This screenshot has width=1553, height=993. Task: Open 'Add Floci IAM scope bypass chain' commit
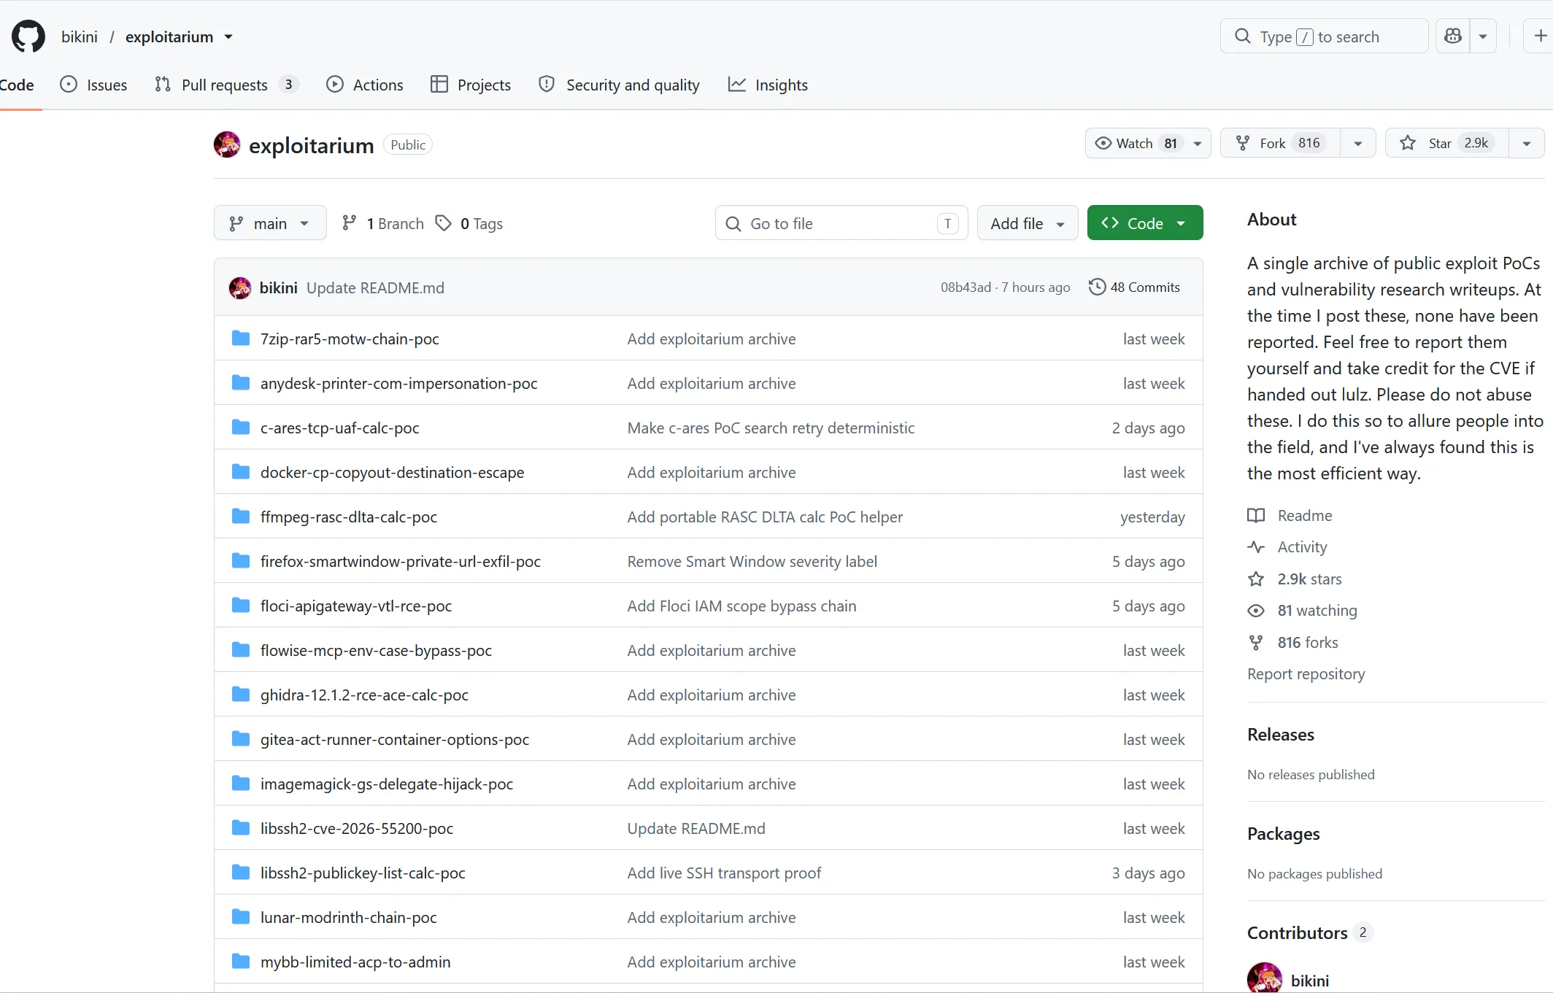pos(742,606)
